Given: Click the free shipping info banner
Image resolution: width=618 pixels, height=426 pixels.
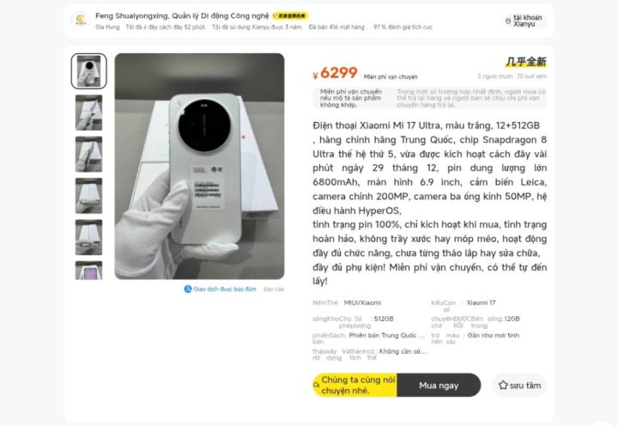Looking at the screenshot, I should pos(430,98).
